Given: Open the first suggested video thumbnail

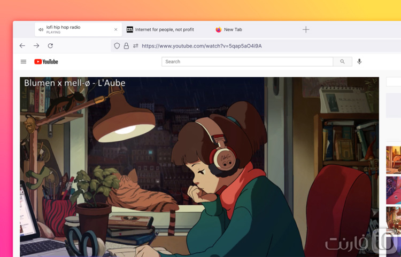Looking at the screenshot, I should coord(394,160).
